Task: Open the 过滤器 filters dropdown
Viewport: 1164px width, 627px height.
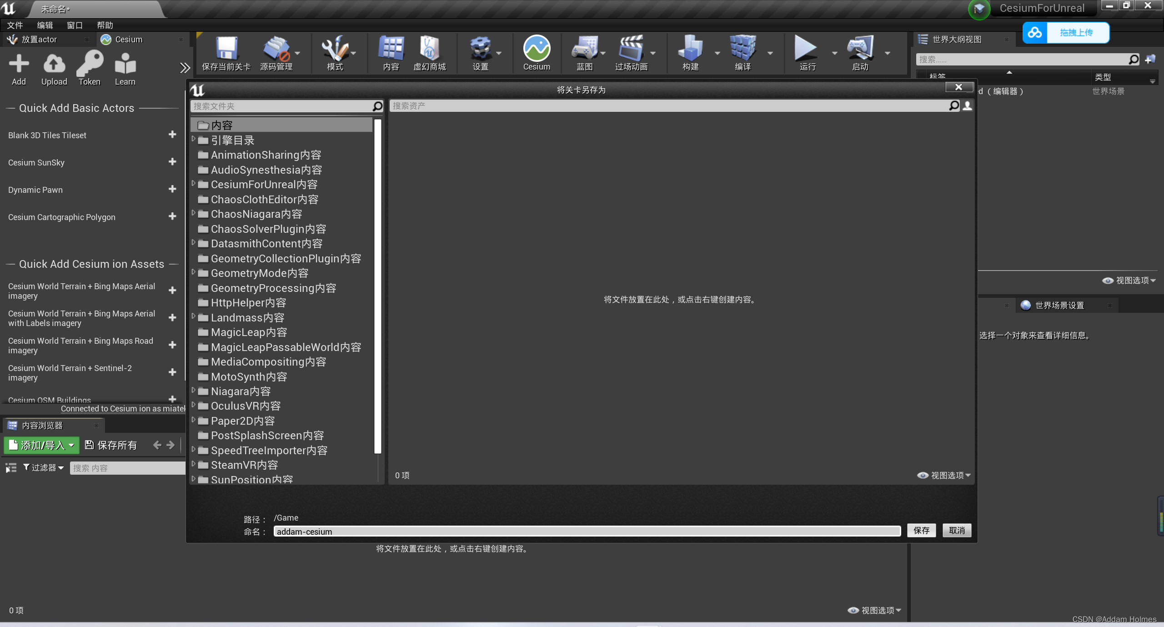Action: (x=44, y=468)
